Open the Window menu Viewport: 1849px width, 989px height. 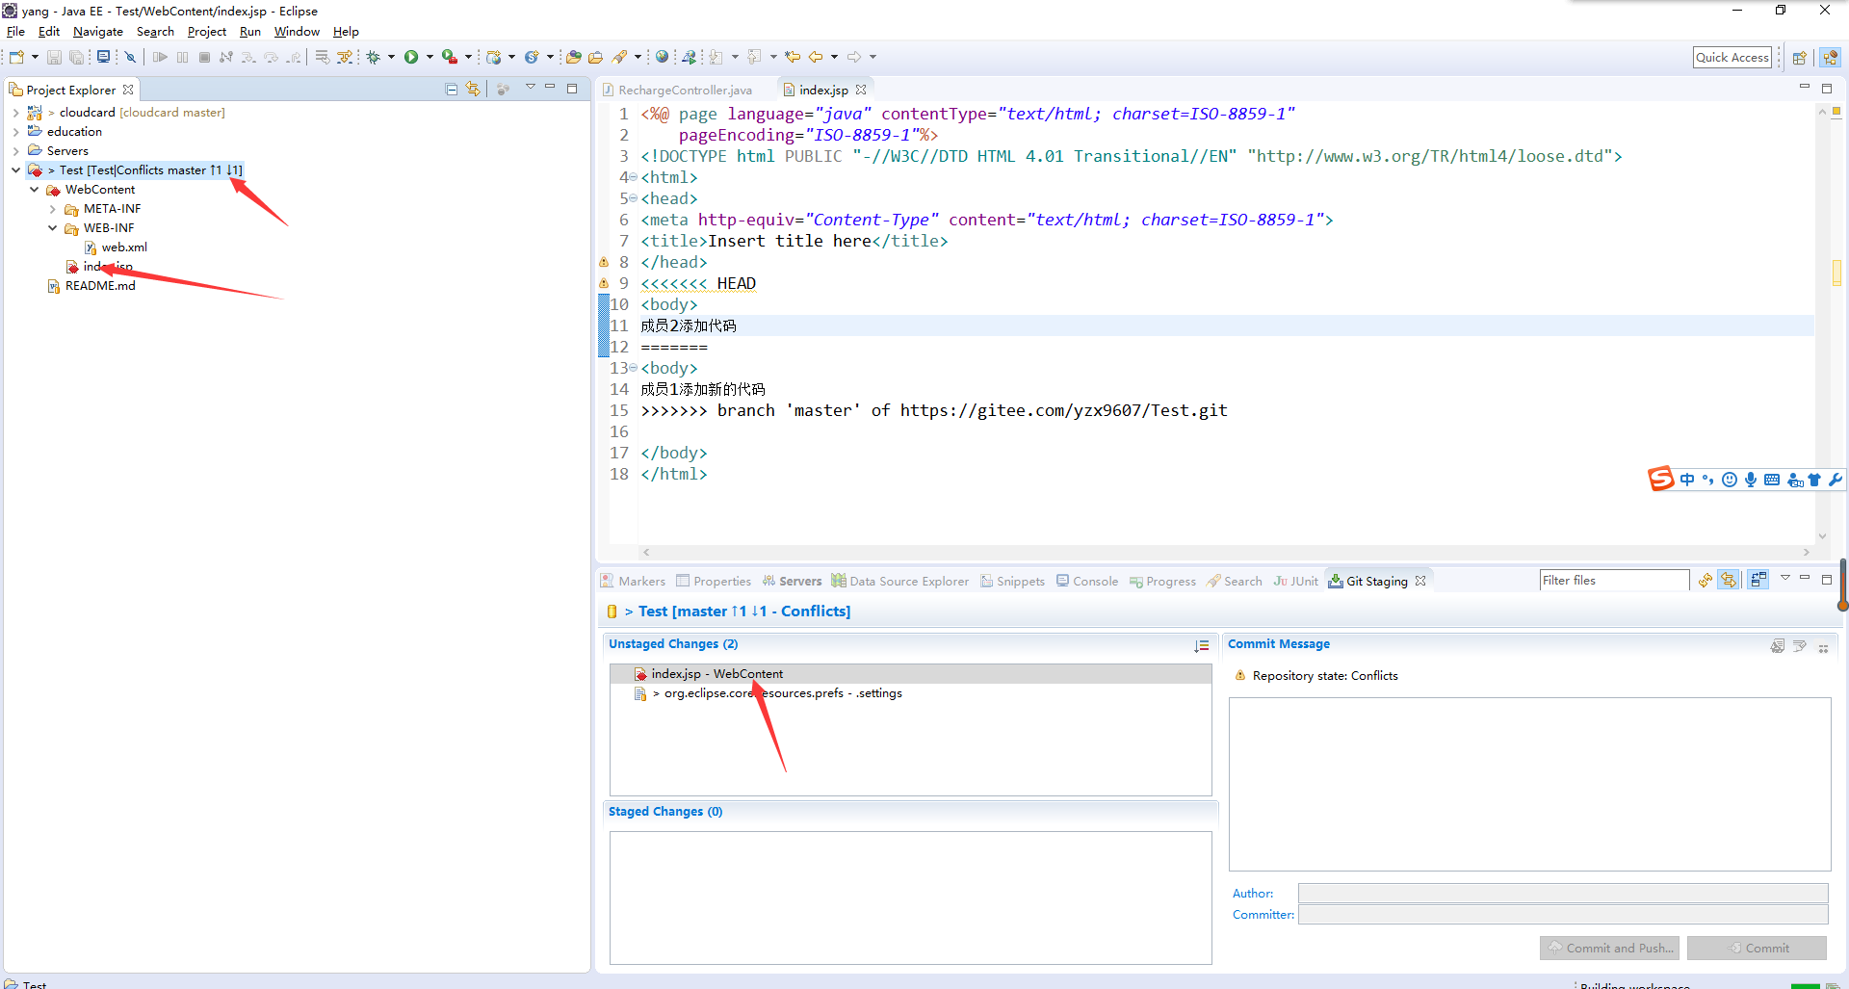pyautogui.click(x=297, y=32)
